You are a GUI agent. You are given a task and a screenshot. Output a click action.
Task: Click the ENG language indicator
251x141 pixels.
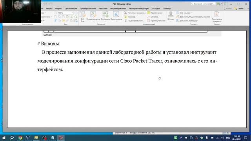pos(228,138)
